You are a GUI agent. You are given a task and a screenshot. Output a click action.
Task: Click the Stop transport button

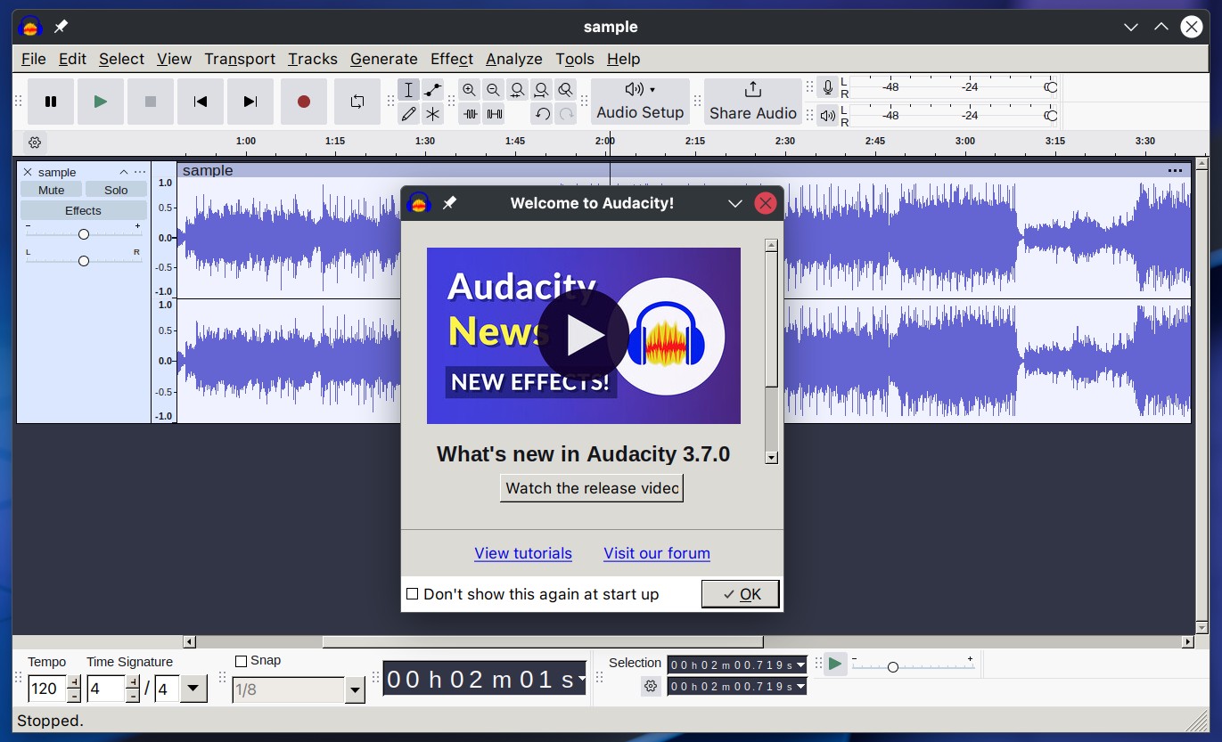151,102
